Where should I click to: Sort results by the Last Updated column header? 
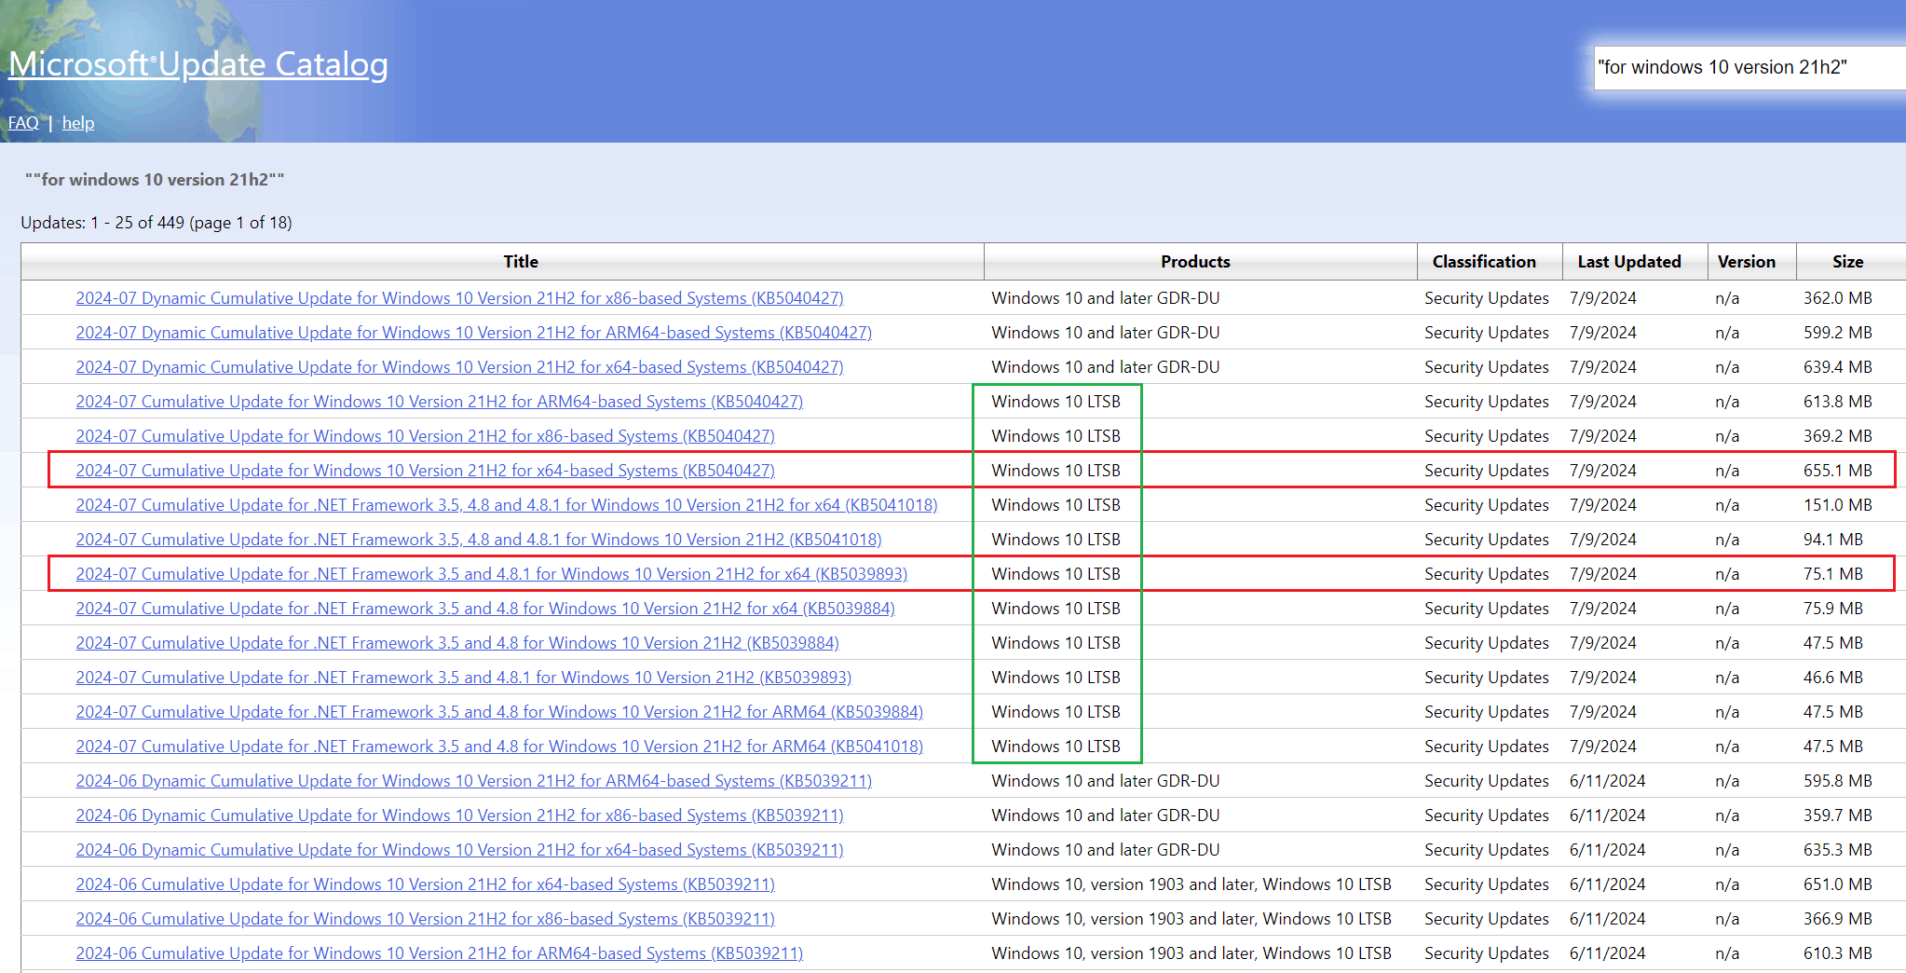coord(1629,262)
